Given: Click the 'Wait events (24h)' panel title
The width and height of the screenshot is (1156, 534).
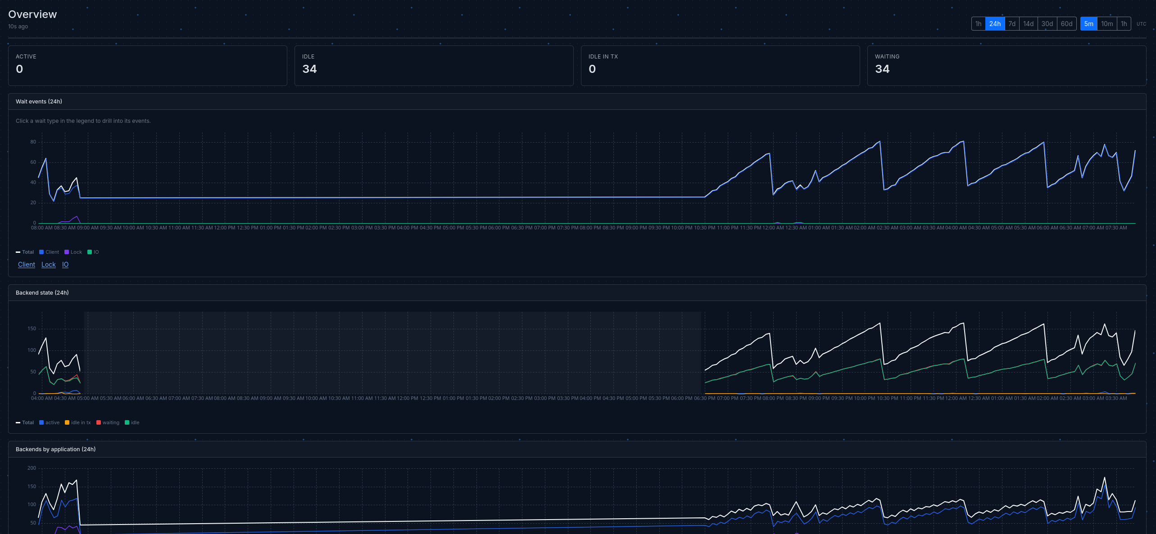Looking at the screenshot, I should point(39,102).
